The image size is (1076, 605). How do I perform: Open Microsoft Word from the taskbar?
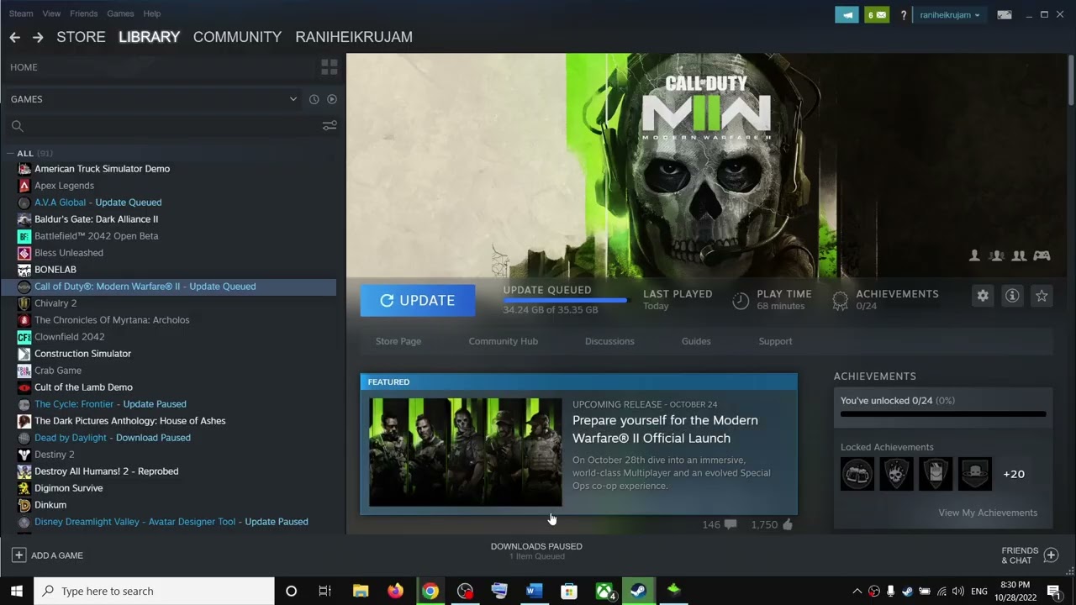coord(534,591)
